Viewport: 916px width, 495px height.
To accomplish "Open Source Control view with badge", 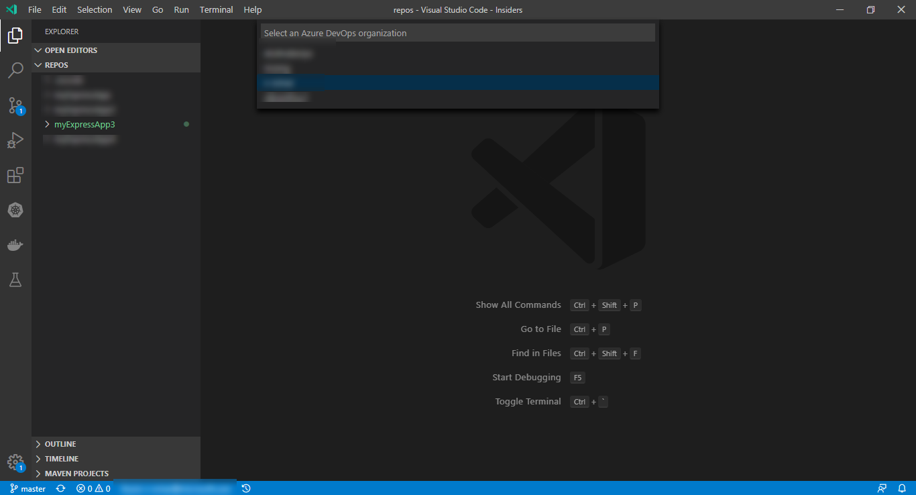I will point(15,105).
